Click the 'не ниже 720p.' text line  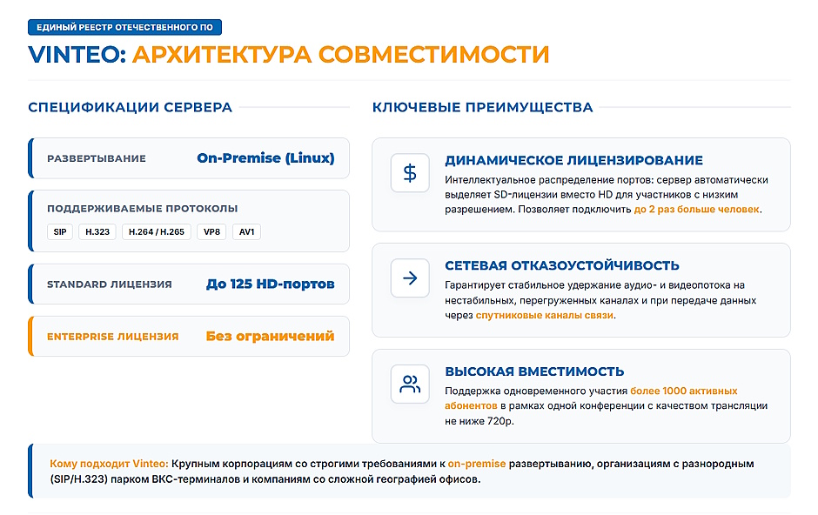pyautogui.click(x=479, y=421)
